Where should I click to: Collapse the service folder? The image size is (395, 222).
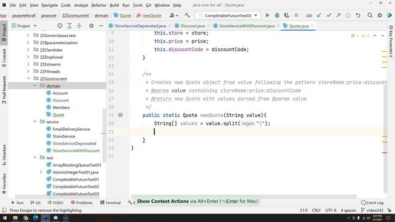35,122
